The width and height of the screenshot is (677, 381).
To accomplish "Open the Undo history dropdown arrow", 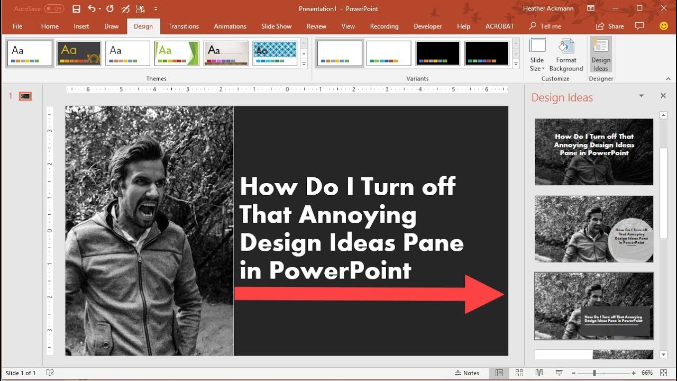I will [100, 9].
